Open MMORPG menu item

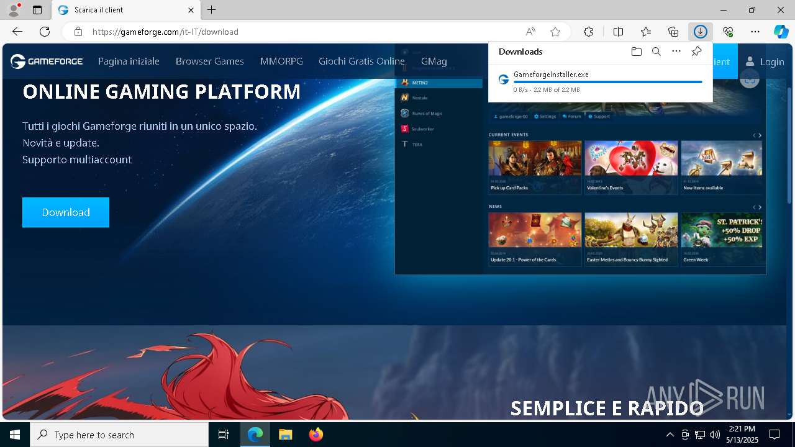[281, 61]
